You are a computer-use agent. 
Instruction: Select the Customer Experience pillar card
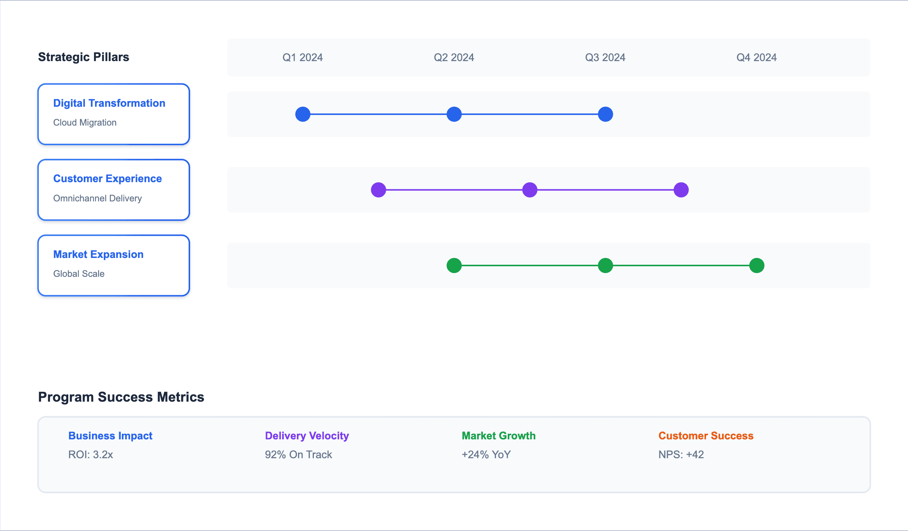[x=114, y=190]
